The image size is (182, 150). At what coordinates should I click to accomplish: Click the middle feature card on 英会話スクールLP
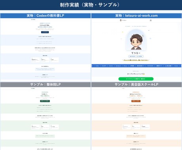[136, 127]
